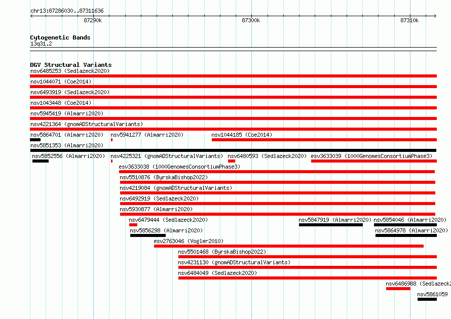Image resolution: width=451 pixels, height=319 pixels.
Task: Click the nsv5941277 (Almarri2020) label
Action: [x=147, y=135]
